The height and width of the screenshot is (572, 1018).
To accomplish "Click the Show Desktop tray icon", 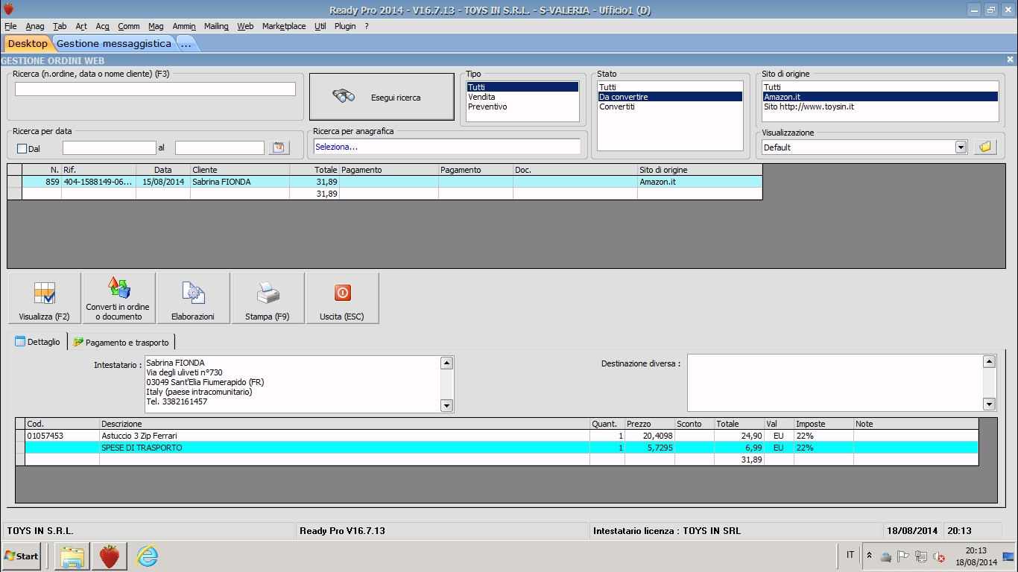I will 1008,556.
